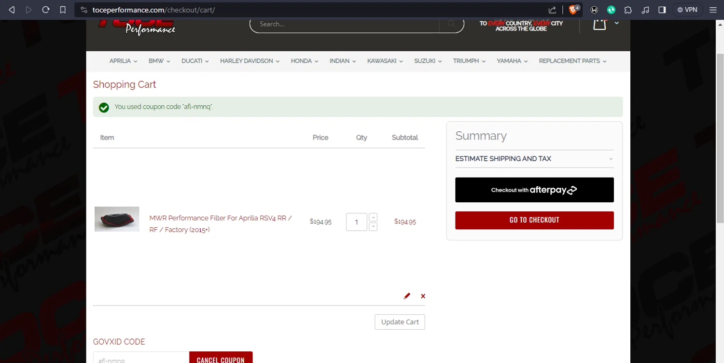Click Checkout with afterpay button
Image resolution: width=724 pixels, height=363 pixels.
click(534, 190)
